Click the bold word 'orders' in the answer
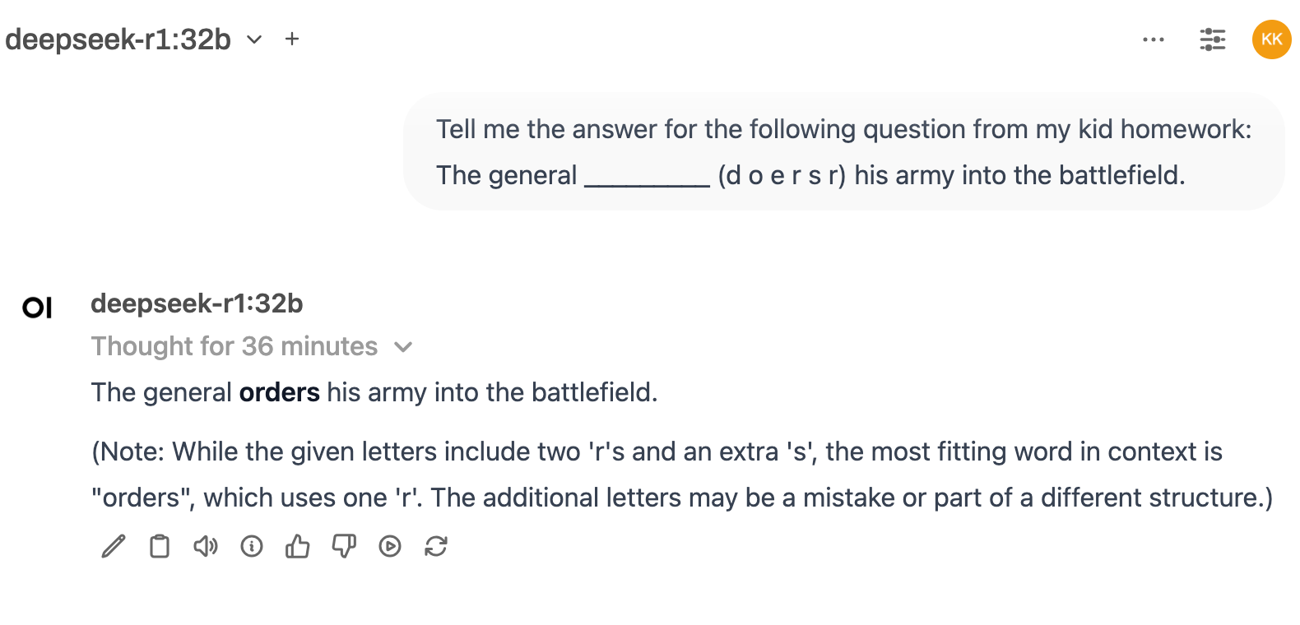This screenshot has width=1300, height=625. coord(279,392)
